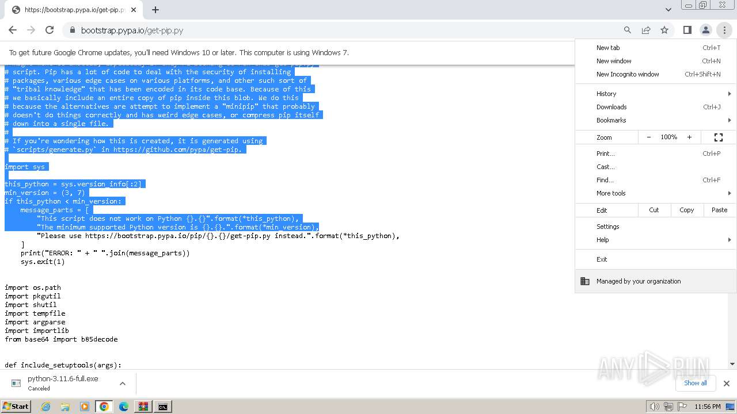Viewport: 737px width, 414px height.
Task: Expand the History submenu
Action: coord(656,94)
